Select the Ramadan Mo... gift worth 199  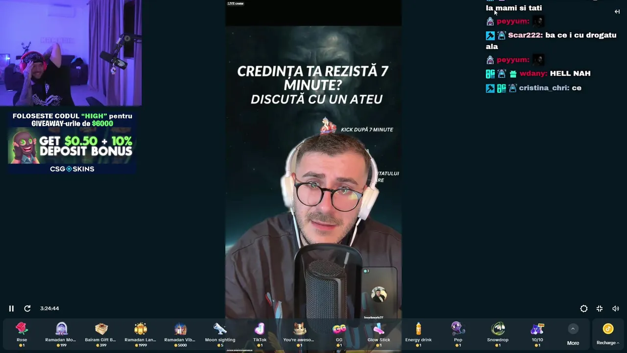61,334
